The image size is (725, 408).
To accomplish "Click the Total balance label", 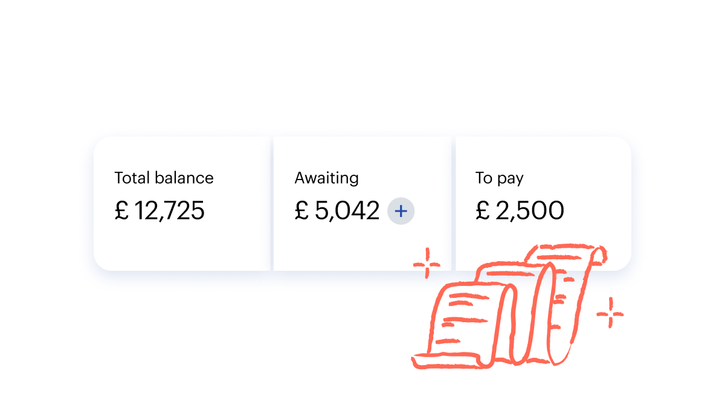I will click(x=164, y=178).
